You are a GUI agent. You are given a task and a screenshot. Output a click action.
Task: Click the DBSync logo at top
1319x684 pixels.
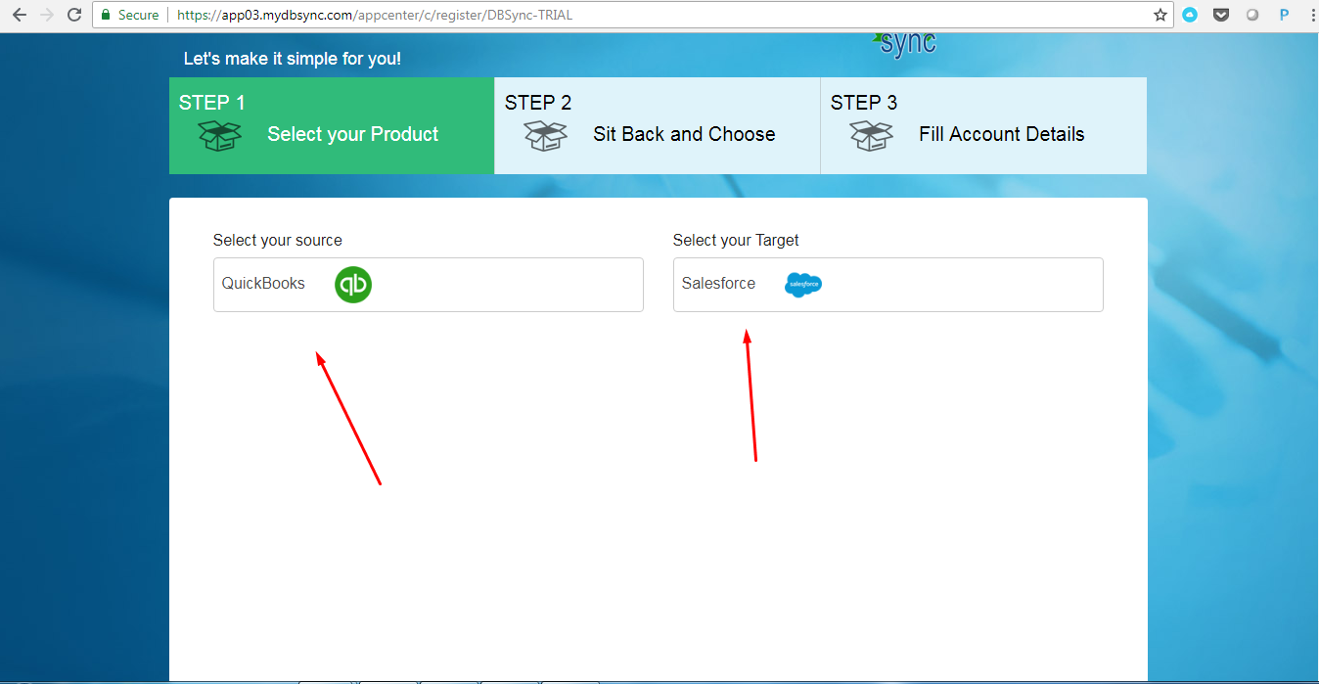(x=905, y=45)
